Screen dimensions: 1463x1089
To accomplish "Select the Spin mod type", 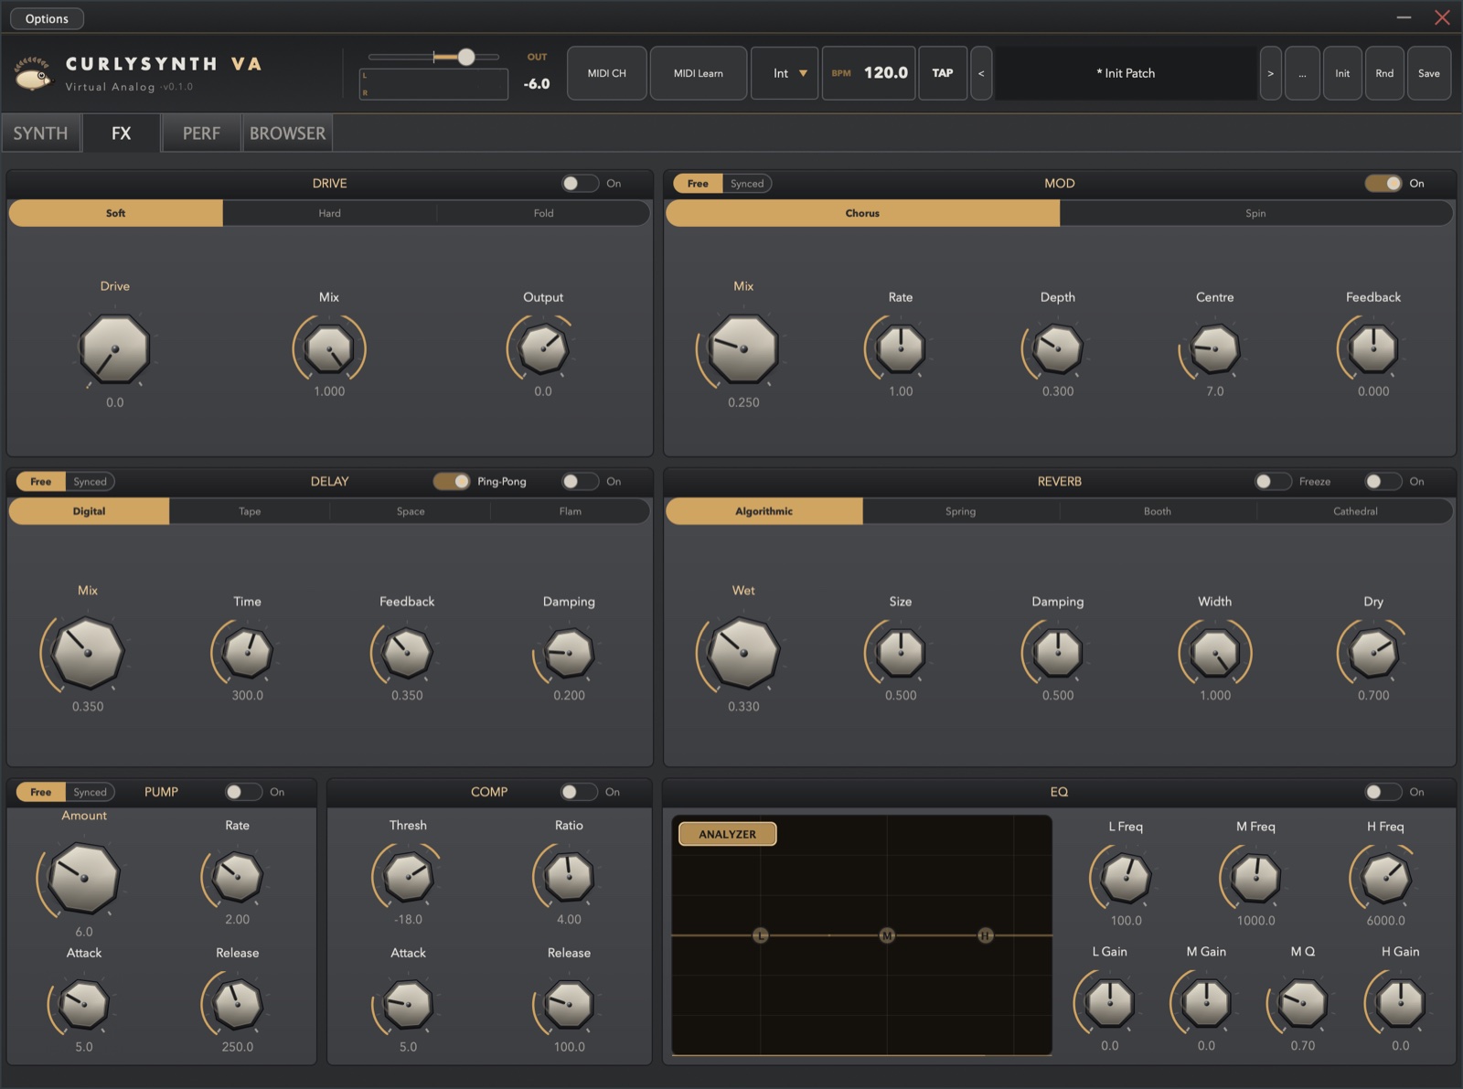I will pos(1255,213).
